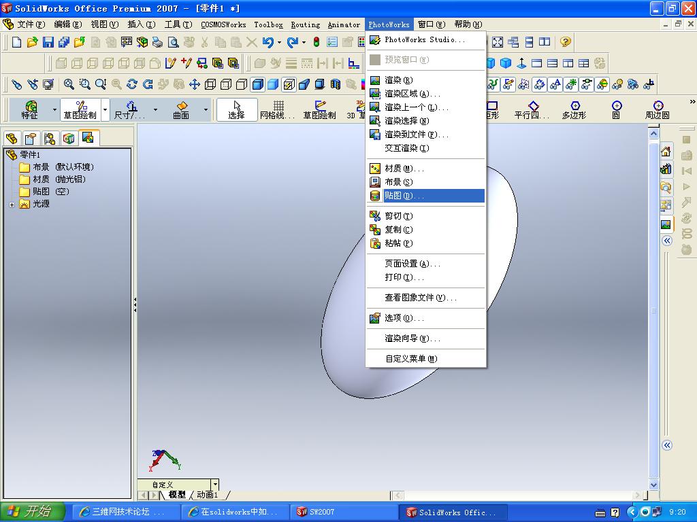Click the Help question mark icon

pos(565,41)
